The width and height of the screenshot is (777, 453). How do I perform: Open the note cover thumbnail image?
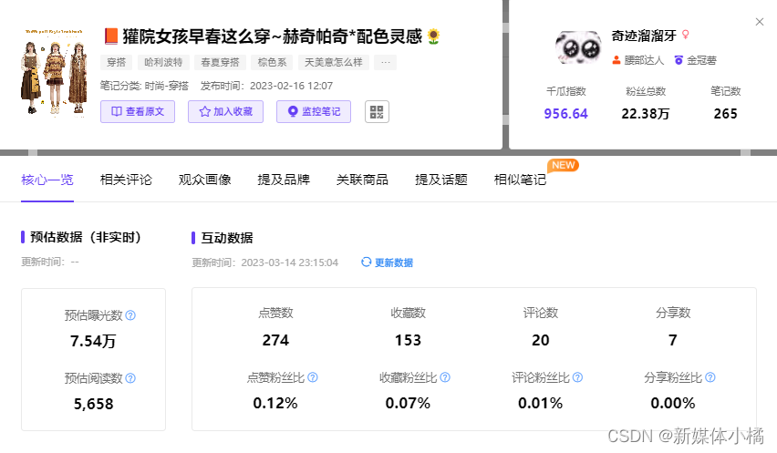[x=54, y=72]
